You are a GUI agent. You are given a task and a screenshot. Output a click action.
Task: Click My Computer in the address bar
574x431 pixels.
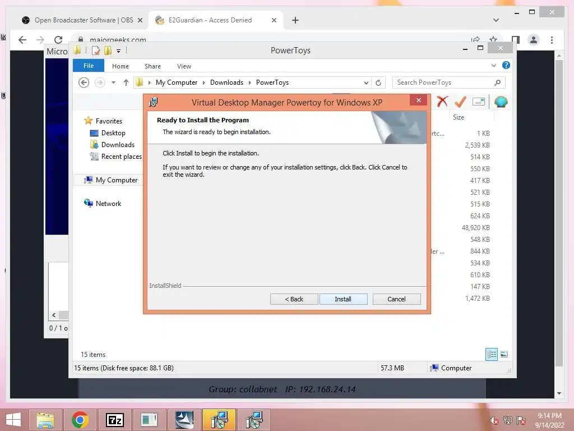177,82
